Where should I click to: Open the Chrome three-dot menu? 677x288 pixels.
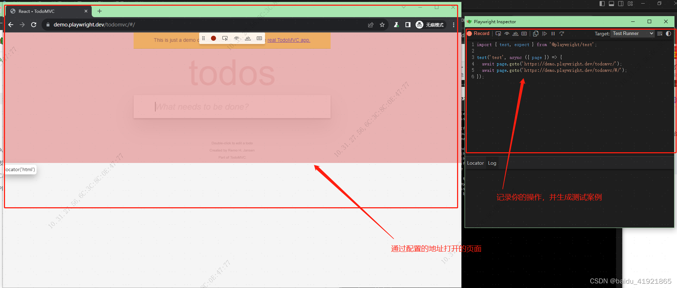pos(453,25)
